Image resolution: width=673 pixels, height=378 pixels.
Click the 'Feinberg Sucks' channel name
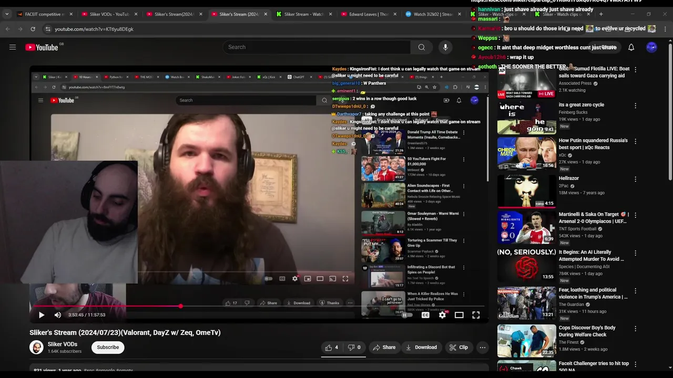[x=573, y=112]
